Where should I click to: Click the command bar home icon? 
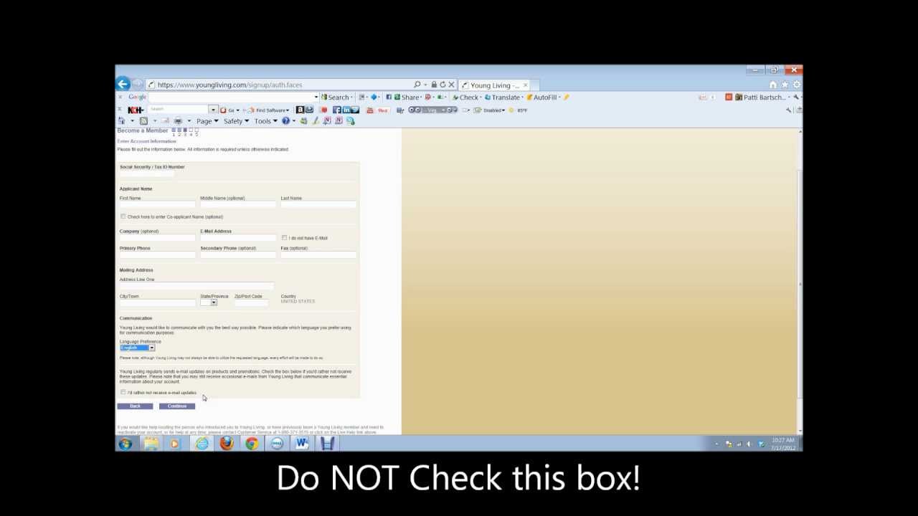pyautogui.click(x=121, y=121)
